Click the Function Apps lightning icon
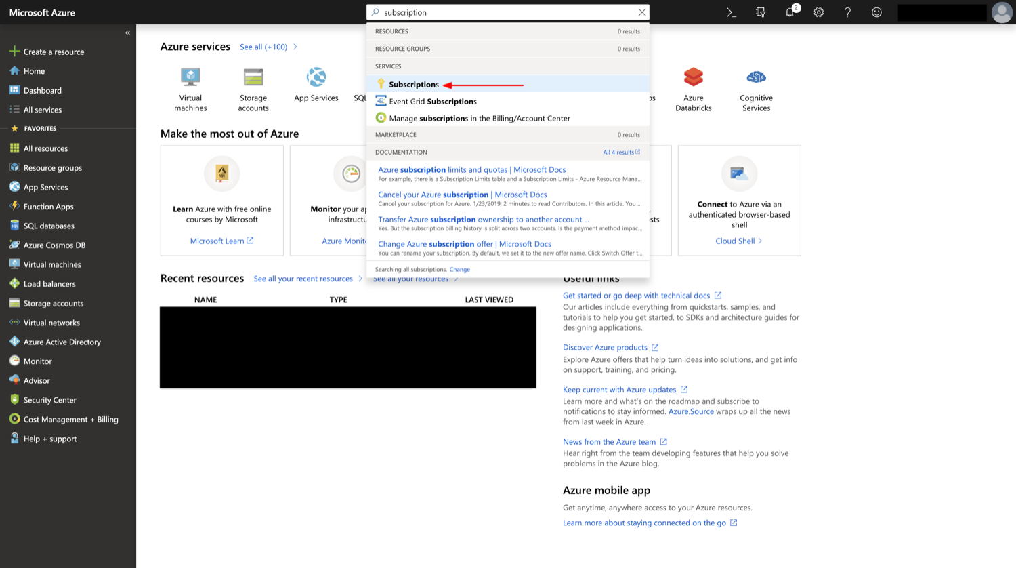This screenshot has height=568, width=1016. click(x=14, y=206)
